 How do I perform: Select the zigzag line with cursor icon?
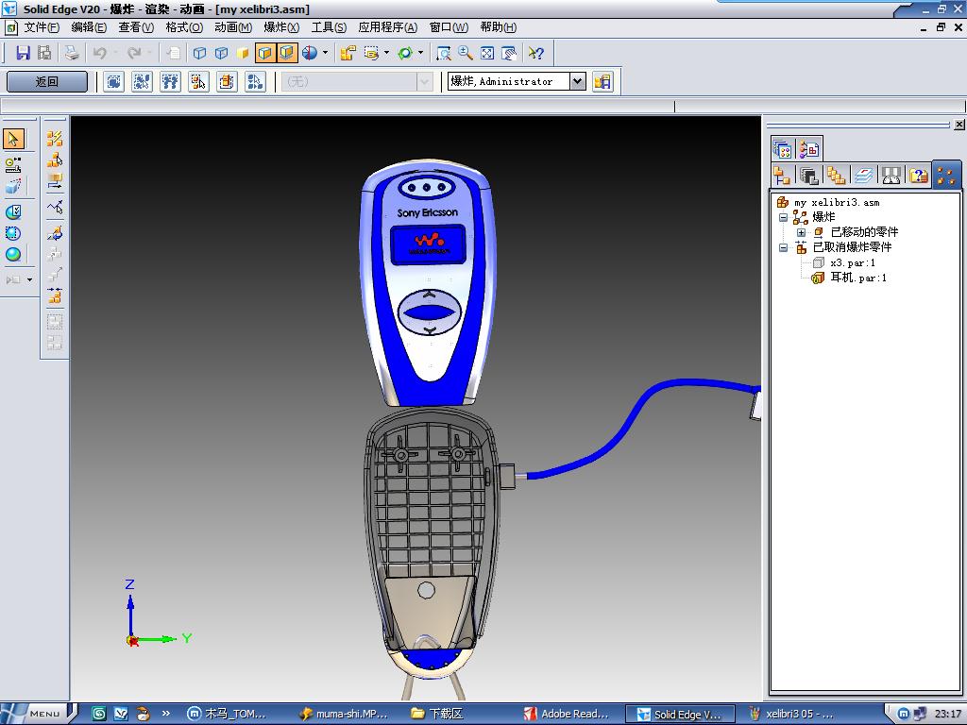coord(55,207)
